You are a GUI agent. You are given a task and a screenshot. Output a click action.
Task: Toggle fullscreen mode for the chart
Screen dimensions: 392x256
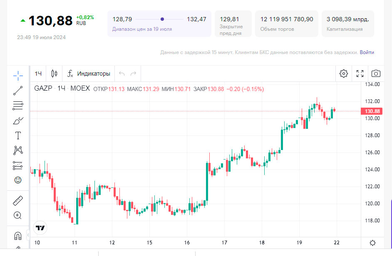coord(360,74)
